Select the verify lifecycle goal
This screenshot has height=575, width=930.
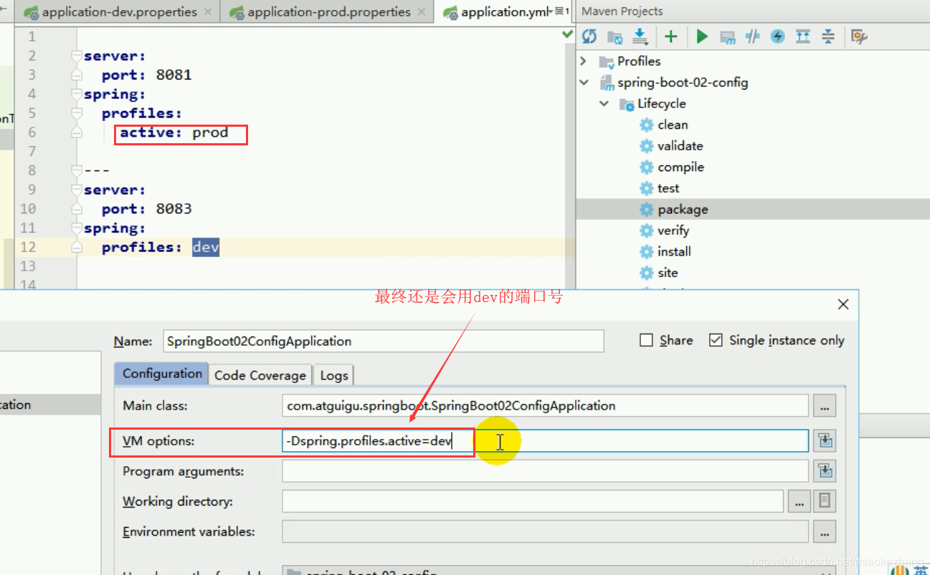pyautogui.click(x=673, y=231)
